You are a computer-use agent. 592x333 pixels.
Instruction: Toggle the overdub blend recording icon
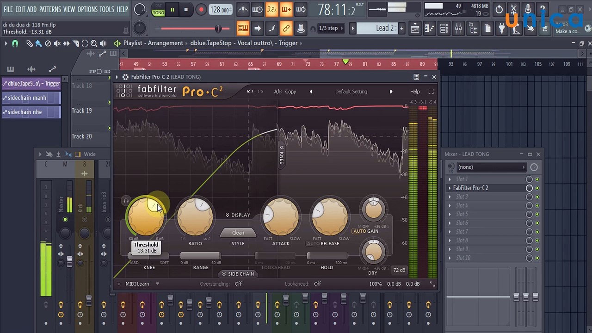286,9
